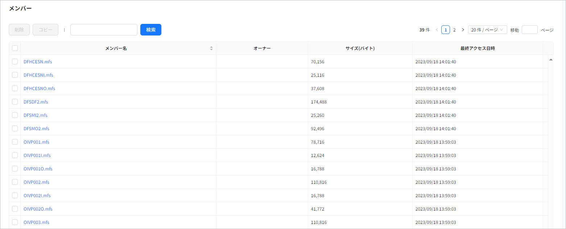
Task: Open the OIVP001.mfs member link
Action: (x=36, y=142)
